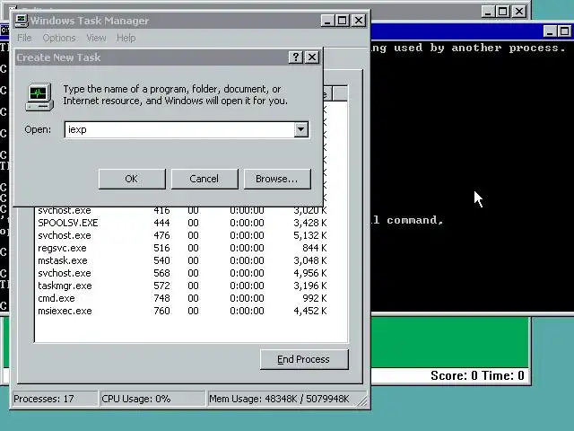The width and height of the screenshot is (574, 431).
Task: Click the End Process button
Action: pos(304,359)
